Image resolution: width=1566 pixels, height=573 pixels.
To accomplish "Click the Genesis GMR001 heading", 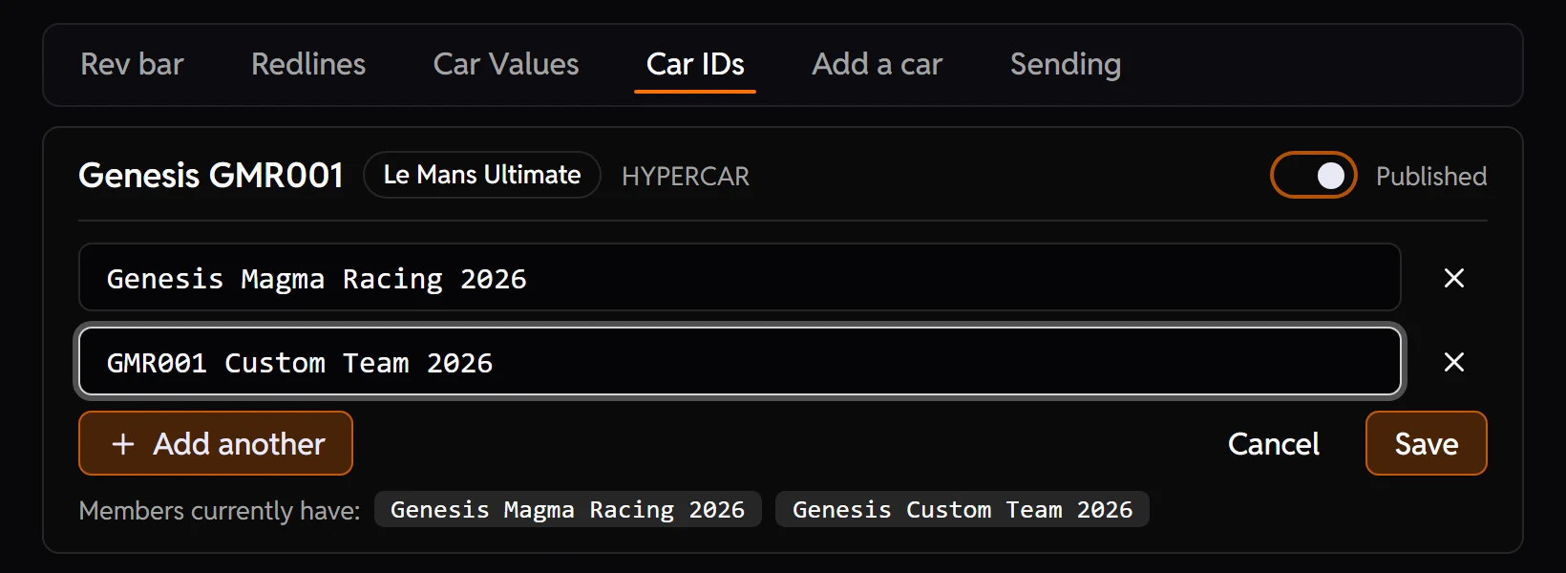I will click(211, 176).
